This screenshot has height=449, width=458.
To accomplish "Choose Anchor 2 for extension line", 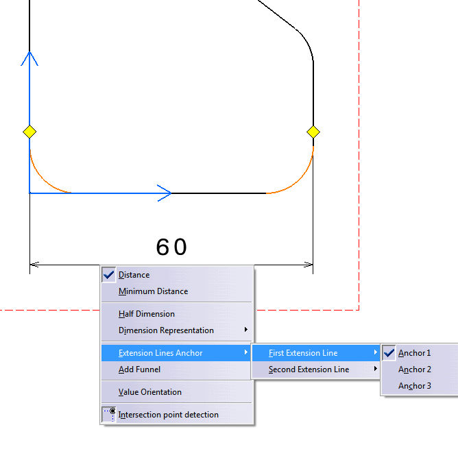I will 420,369.
